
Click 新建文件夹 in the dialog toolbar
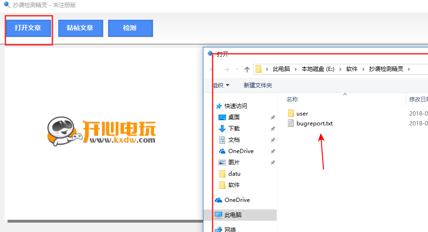(257, 85)
